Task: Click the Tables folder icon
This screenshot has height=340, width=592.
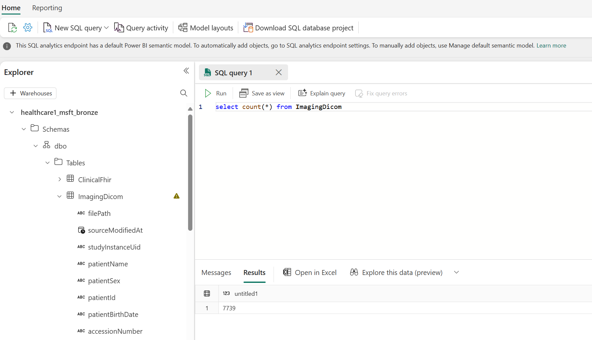Action: [x=58, y=162]
